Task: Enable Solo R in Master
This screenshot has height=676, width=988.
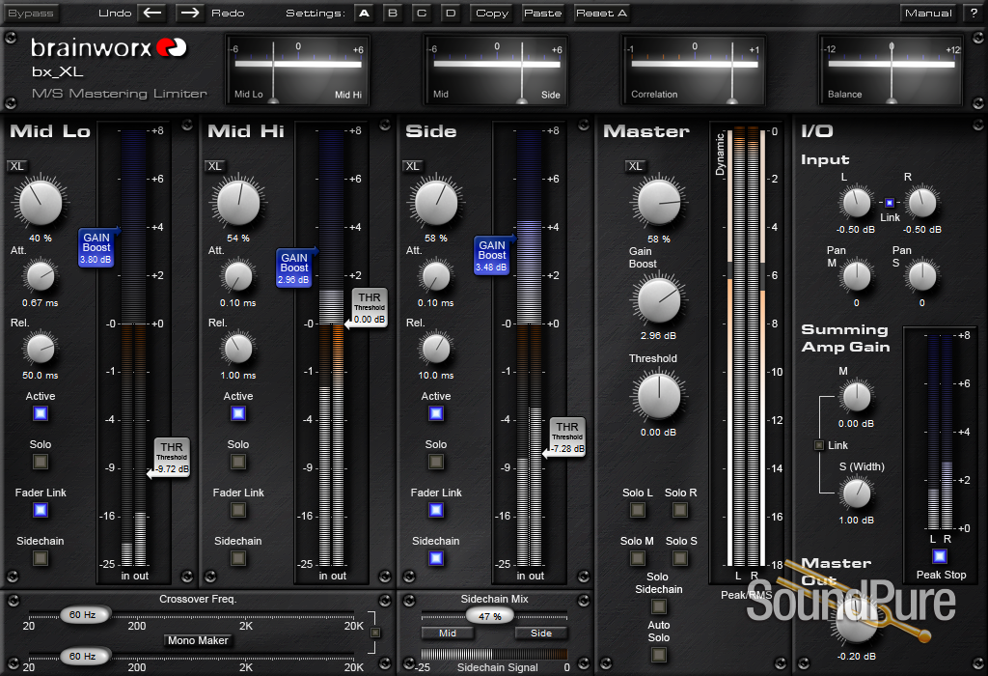Action: [x=680, y=510]
